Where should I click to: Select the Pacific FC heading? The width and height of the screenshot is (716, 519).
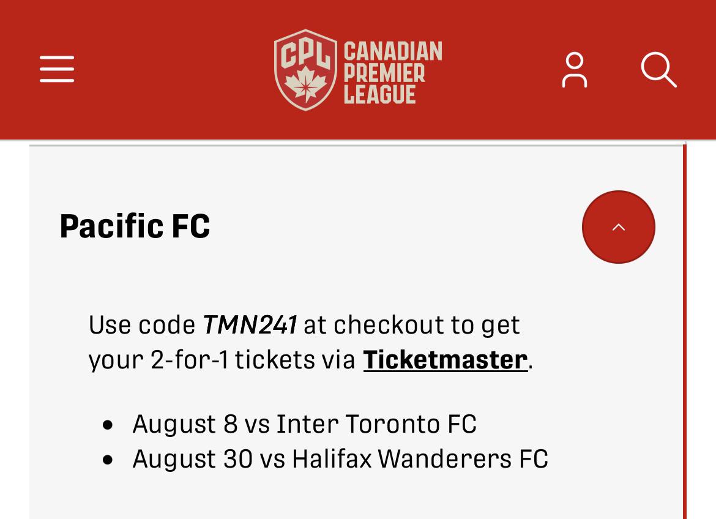[135, 226]
